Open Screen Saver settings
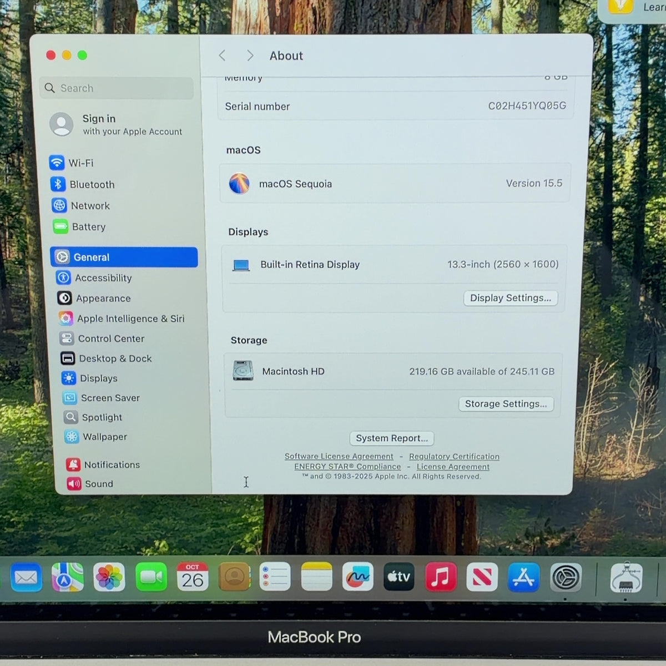Image resolution: width=666 pixels, height=666 pixels. [x=101, y=398]
